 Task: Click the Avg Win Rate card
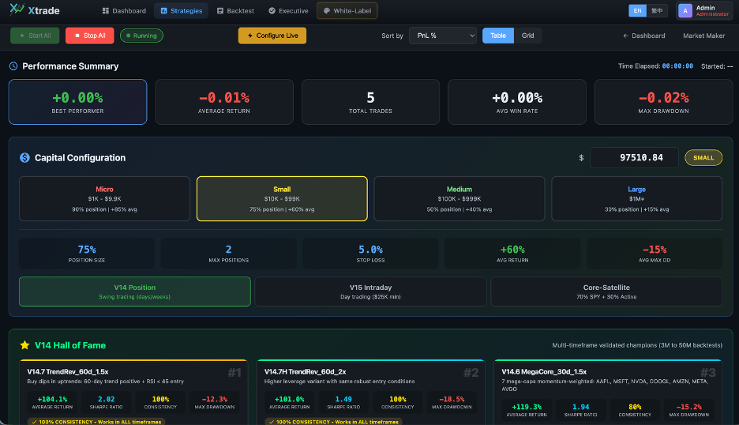coord(517,102)
